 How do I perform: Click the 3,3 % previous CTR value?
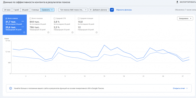tap(57, 27)
